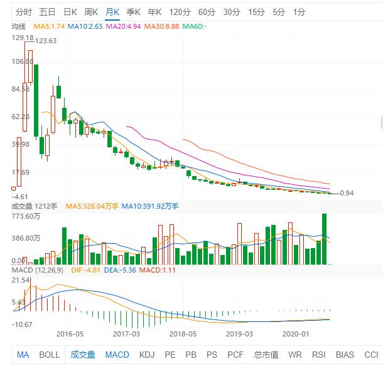Switch to the 分时 chart tab
Screen dimensions: 383x369
[23, 12]
